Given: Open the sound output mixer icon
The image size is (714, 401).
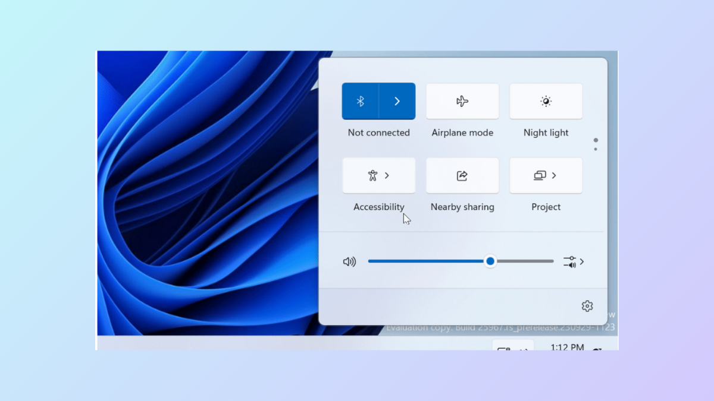Looking at the screenshot, I should (569, 261).
